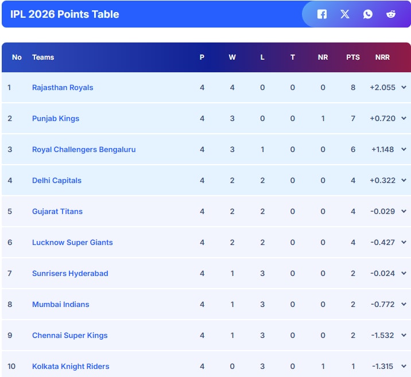The height and width of the screenshot is (377, 411).
Task: Click the PTS column header
Action: click(x=353, y=57)
